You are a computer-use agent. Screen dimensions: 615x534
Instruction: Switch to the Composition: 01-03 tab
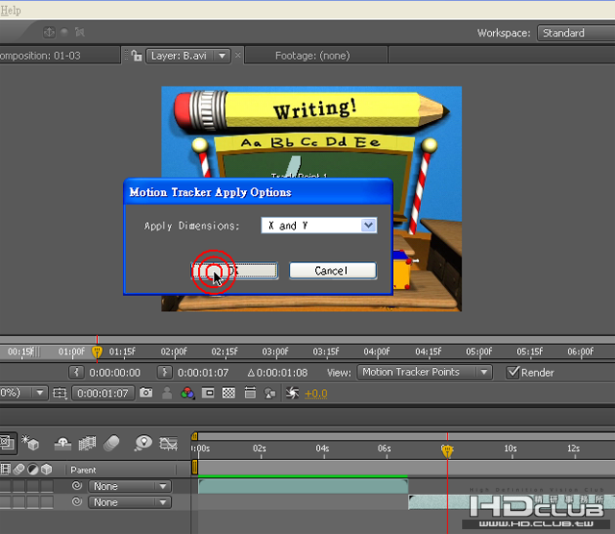tap(40, 56)
